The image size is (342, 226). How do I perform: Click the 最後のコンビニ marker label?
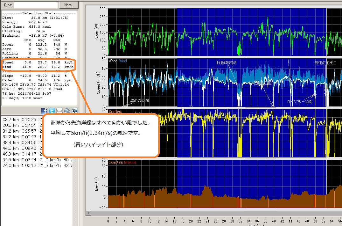pos(325,63)
